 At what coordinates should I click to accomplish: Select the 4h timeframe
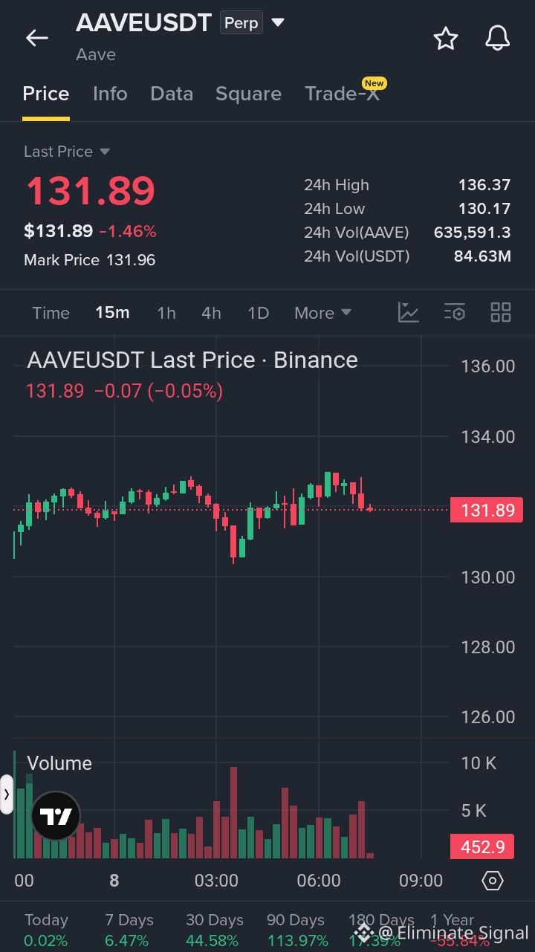211,313
